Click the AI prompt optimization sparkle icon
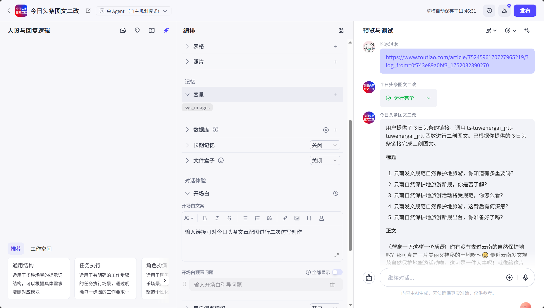The width and height of the screenshot is (544, 308). 166,30
